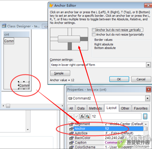Switch to the Methods tab
The image size is (152, 149).
coord(95,108)
